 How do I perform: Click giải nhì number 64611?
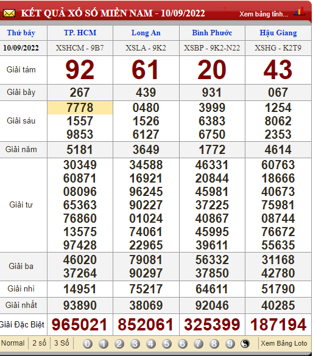(212, 289)
